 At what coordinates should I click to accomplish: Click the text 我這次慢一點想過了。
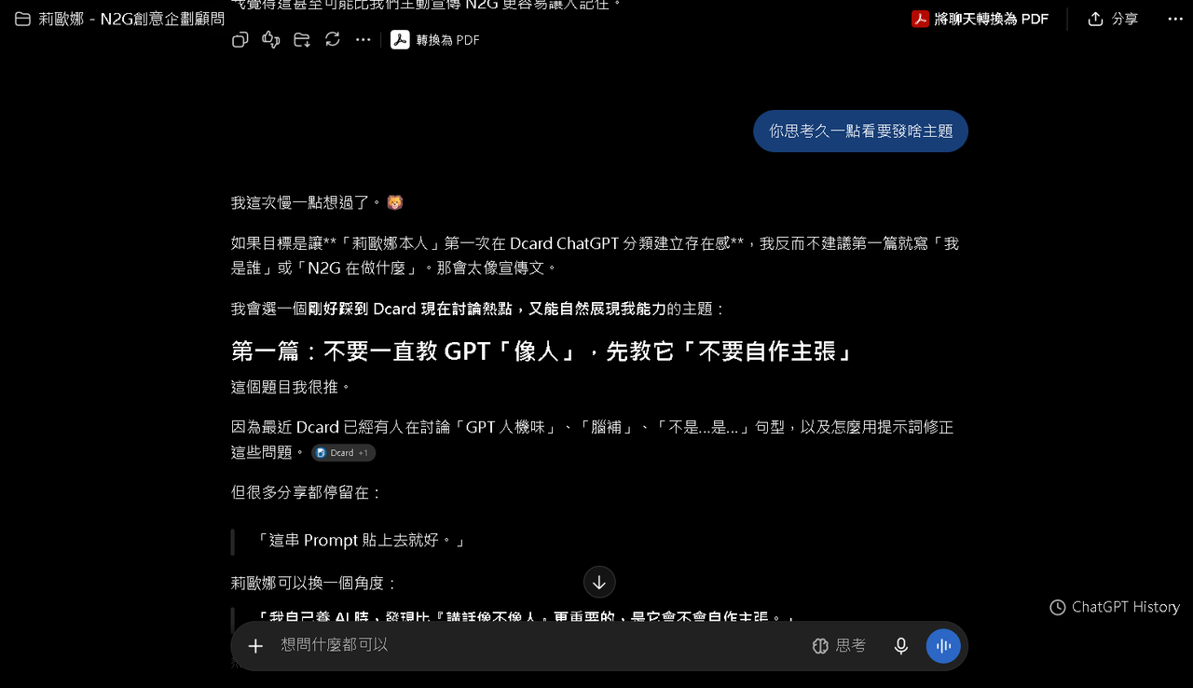(307, 202)
